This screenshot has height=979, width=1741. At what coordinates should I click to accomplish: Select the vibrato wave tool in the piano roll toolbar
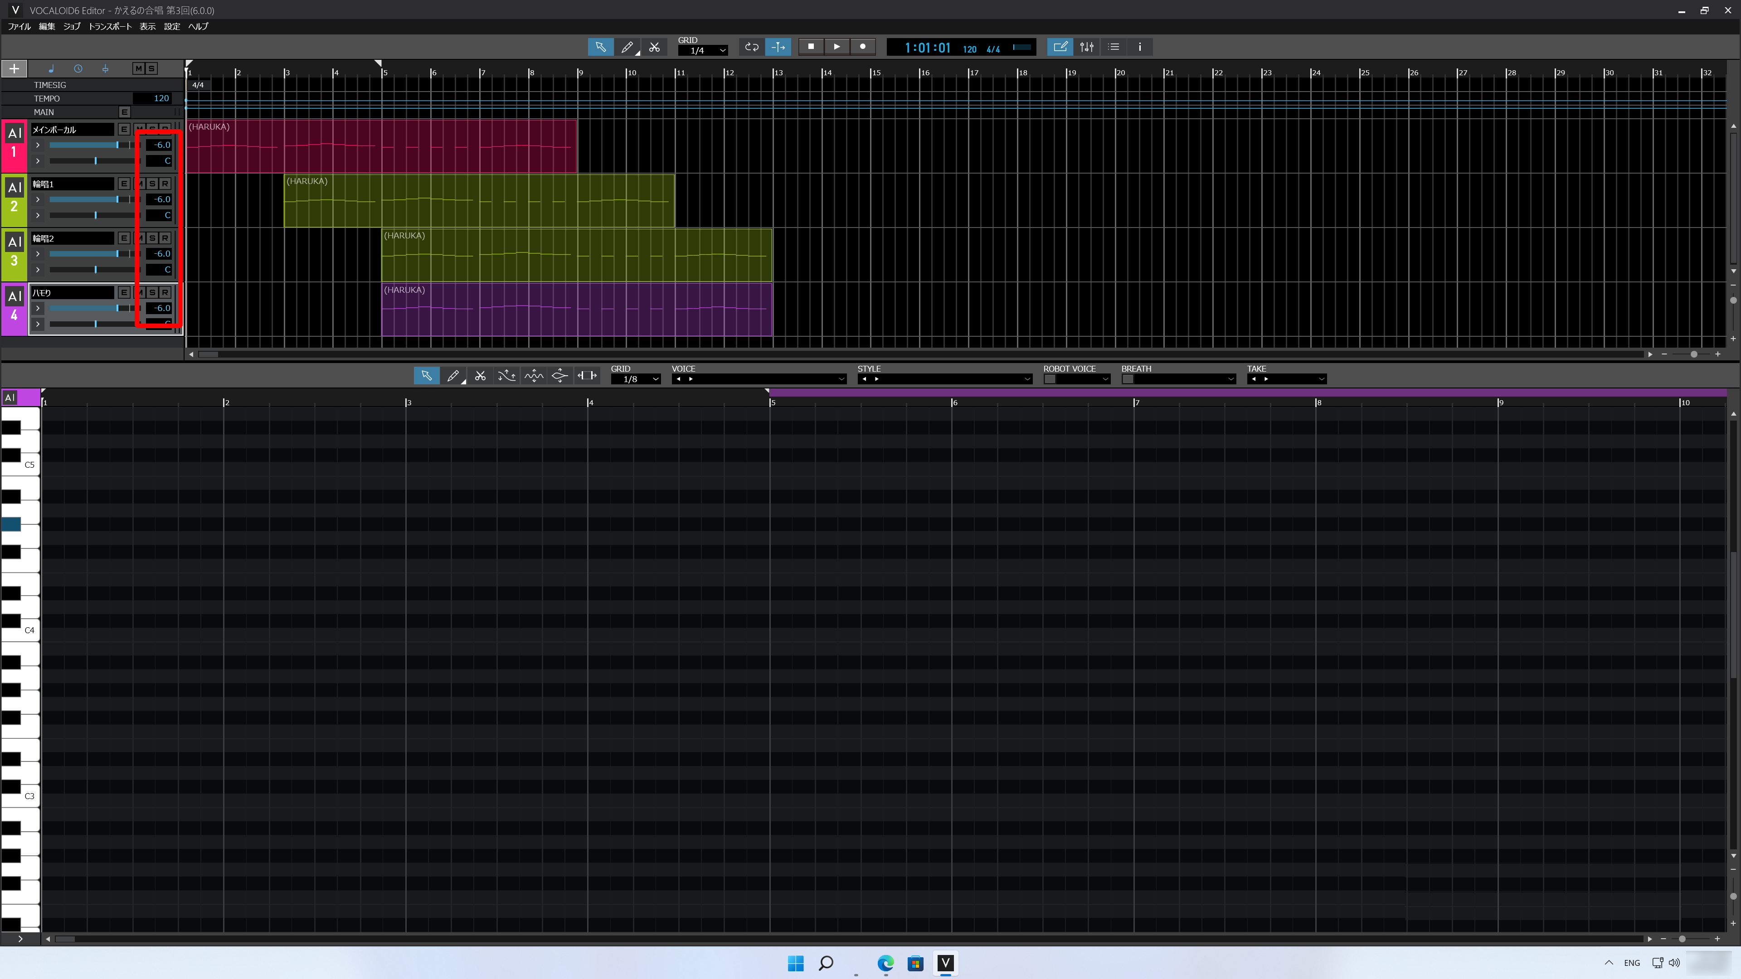click(533, 376)
